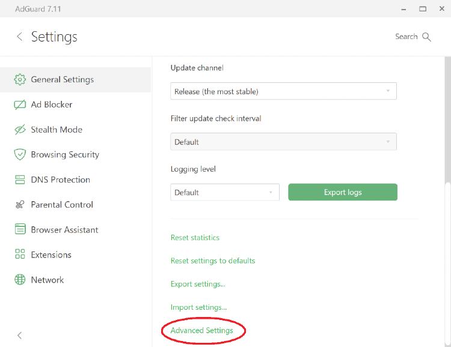
Task: Open the Logging level dropdown
Action: [225, 192]
